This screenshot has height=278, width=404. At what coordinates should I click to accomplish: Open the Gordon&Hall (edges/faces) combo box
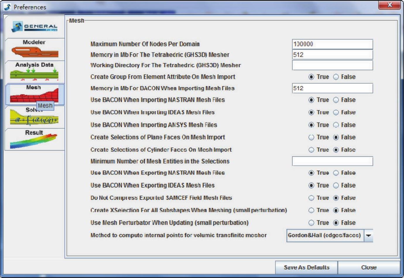[325, 236]
